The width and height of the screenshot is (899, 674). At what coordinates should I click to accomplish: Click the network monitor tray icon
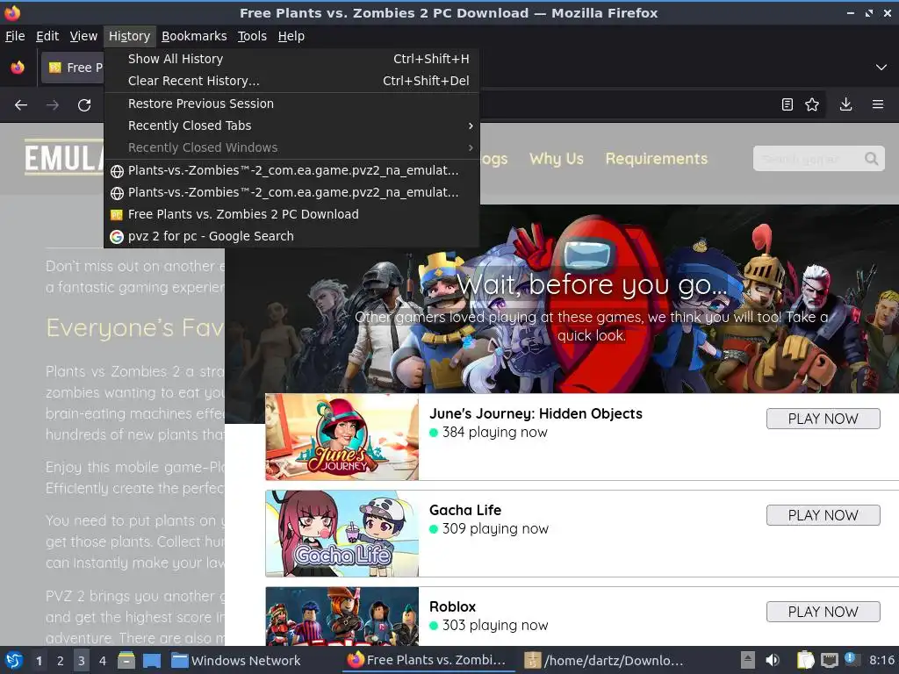pyautogui.click(x=829, y=660)
